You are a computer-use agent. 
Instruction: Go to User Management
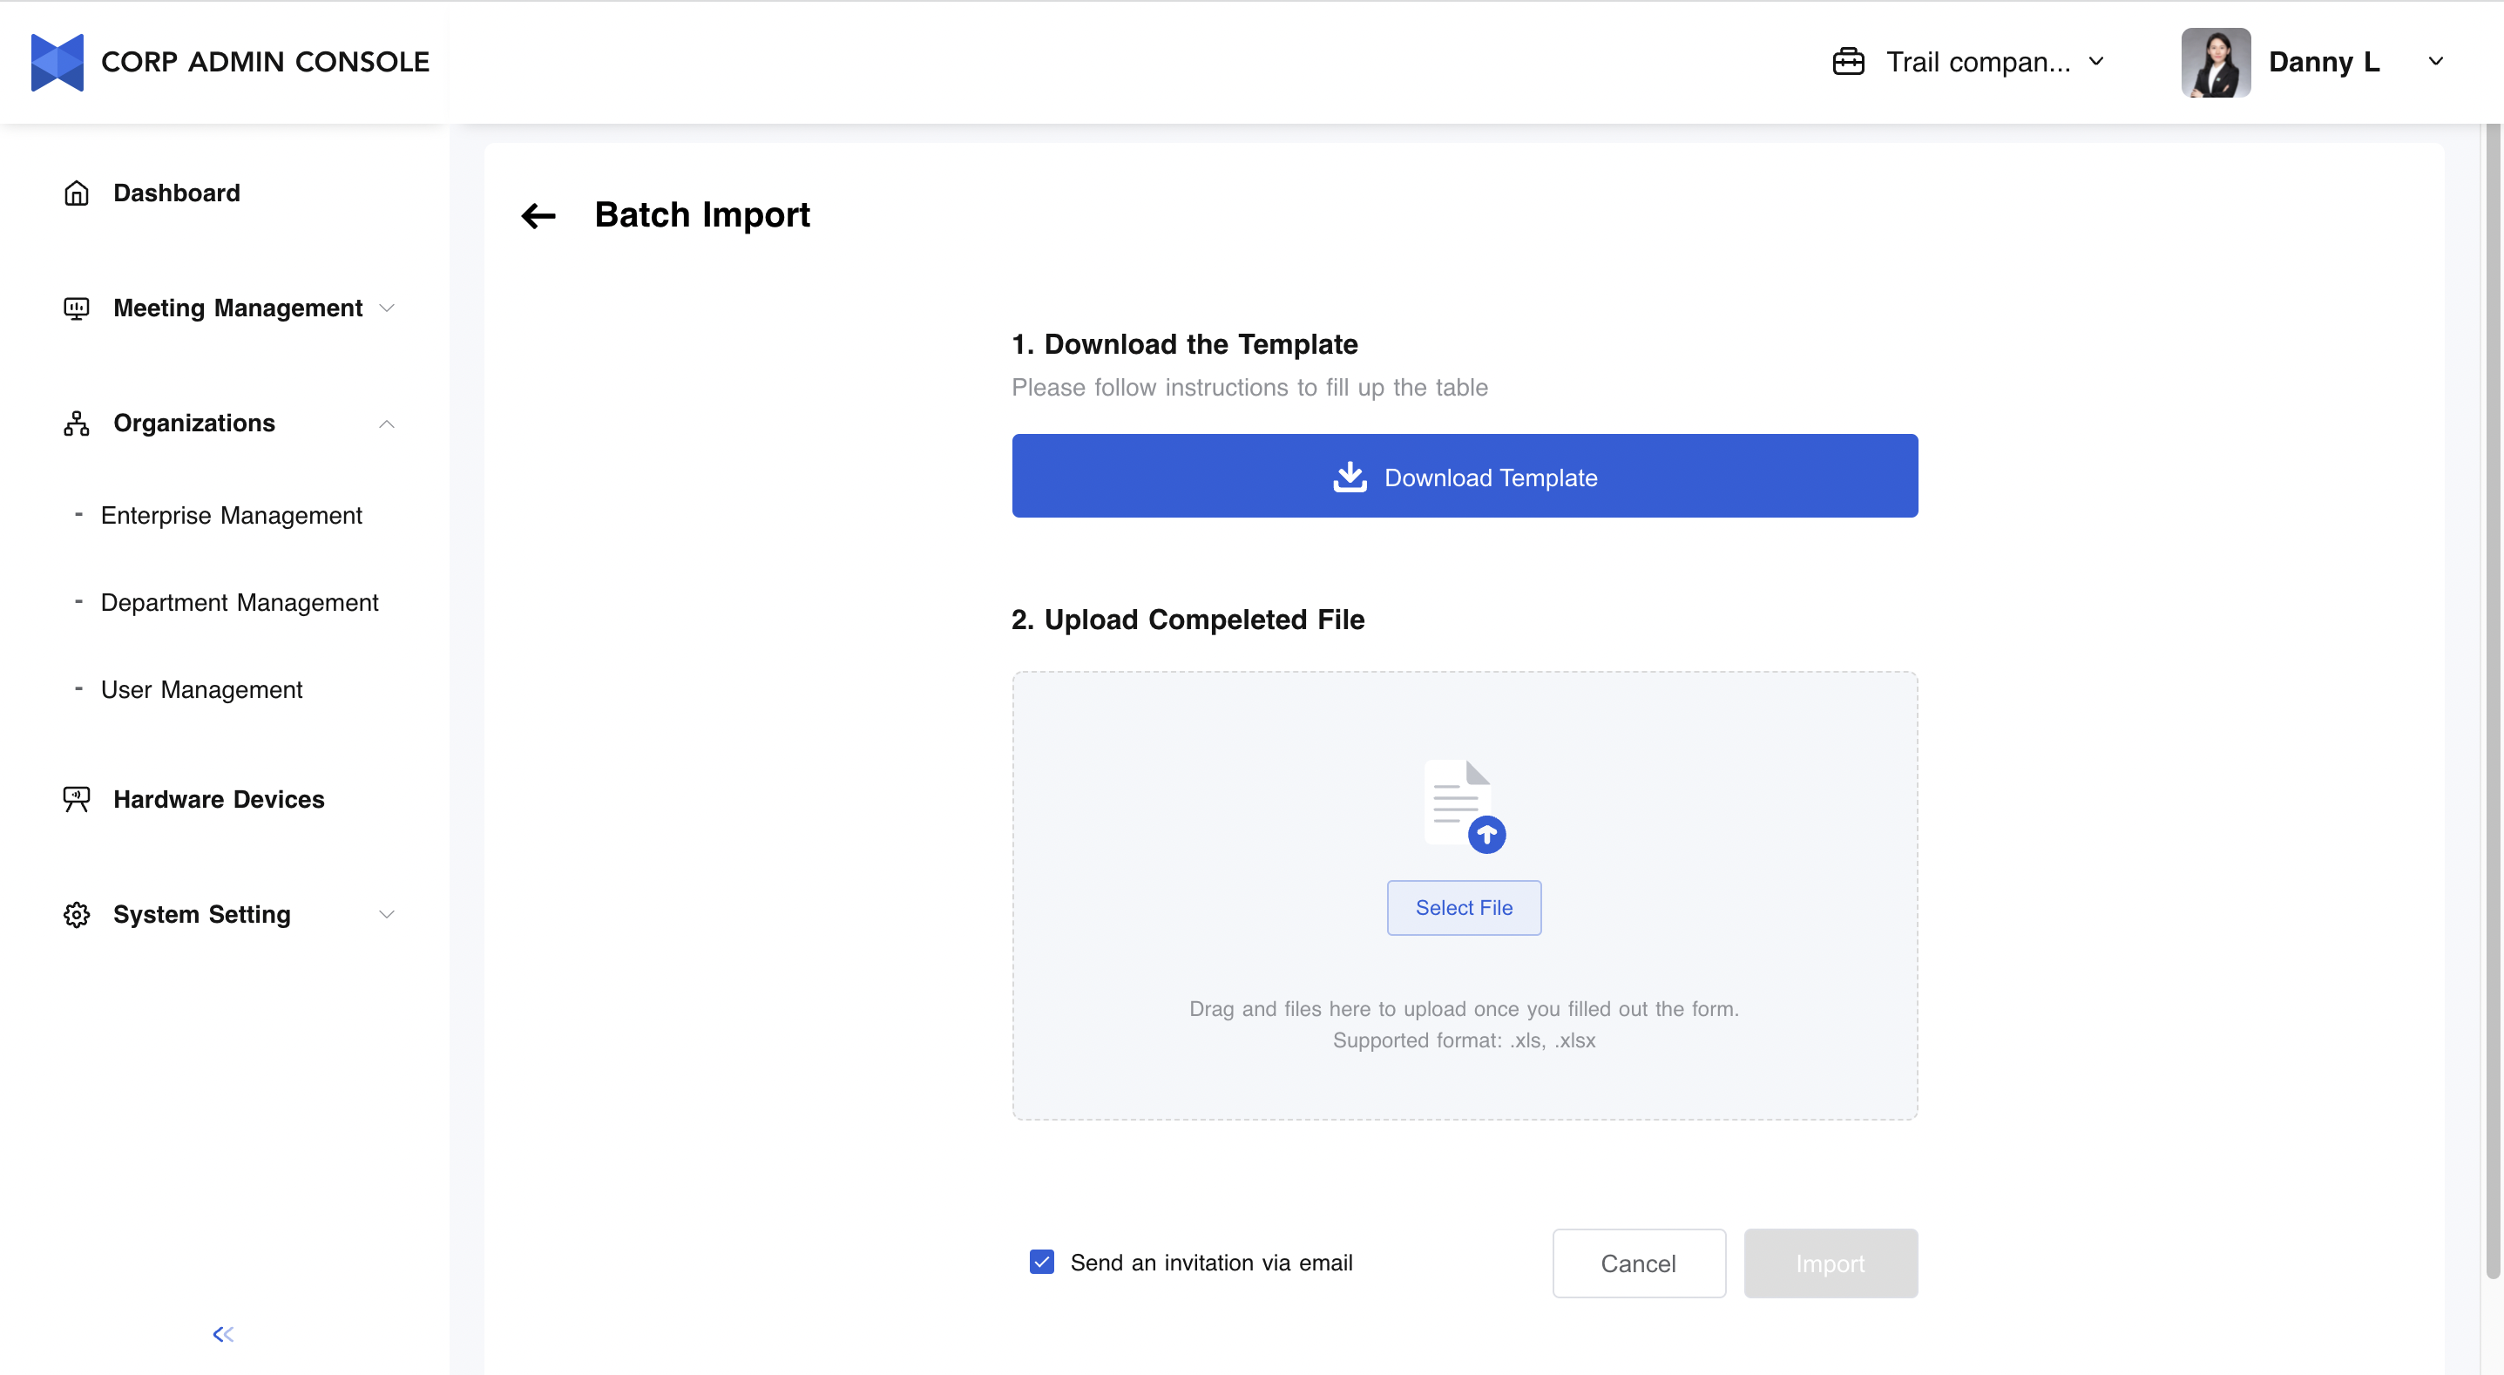[x=201, y=689]
